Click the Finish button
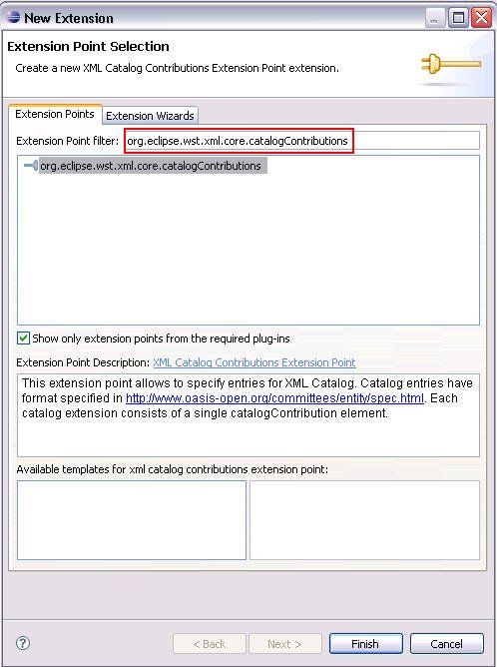Screen dimensions: 497x667 [x=365, y=644]
